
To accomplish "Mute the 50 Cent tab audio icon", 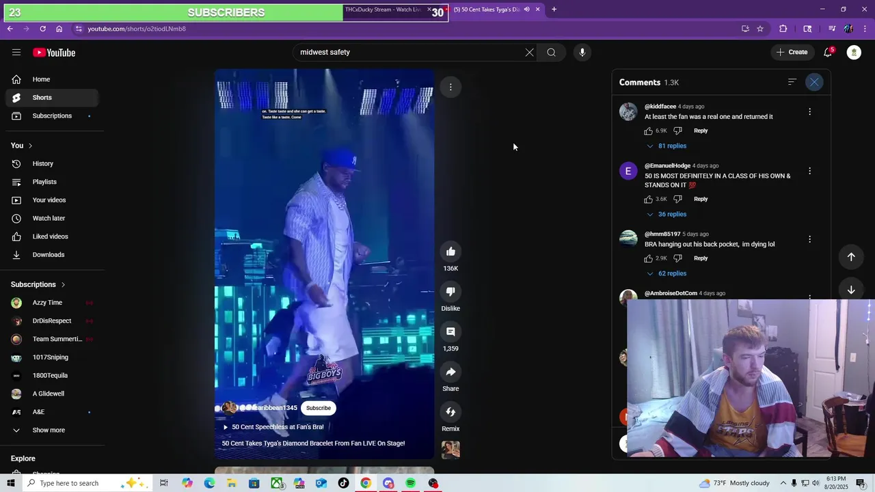I will (x=526, y=10).
